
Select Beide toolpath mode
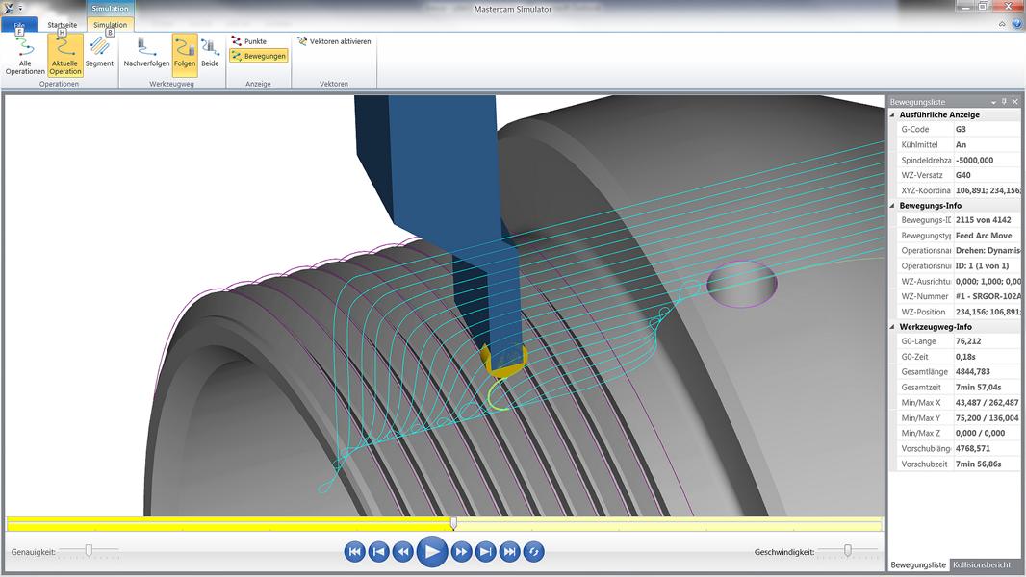[x=210, y=52]
